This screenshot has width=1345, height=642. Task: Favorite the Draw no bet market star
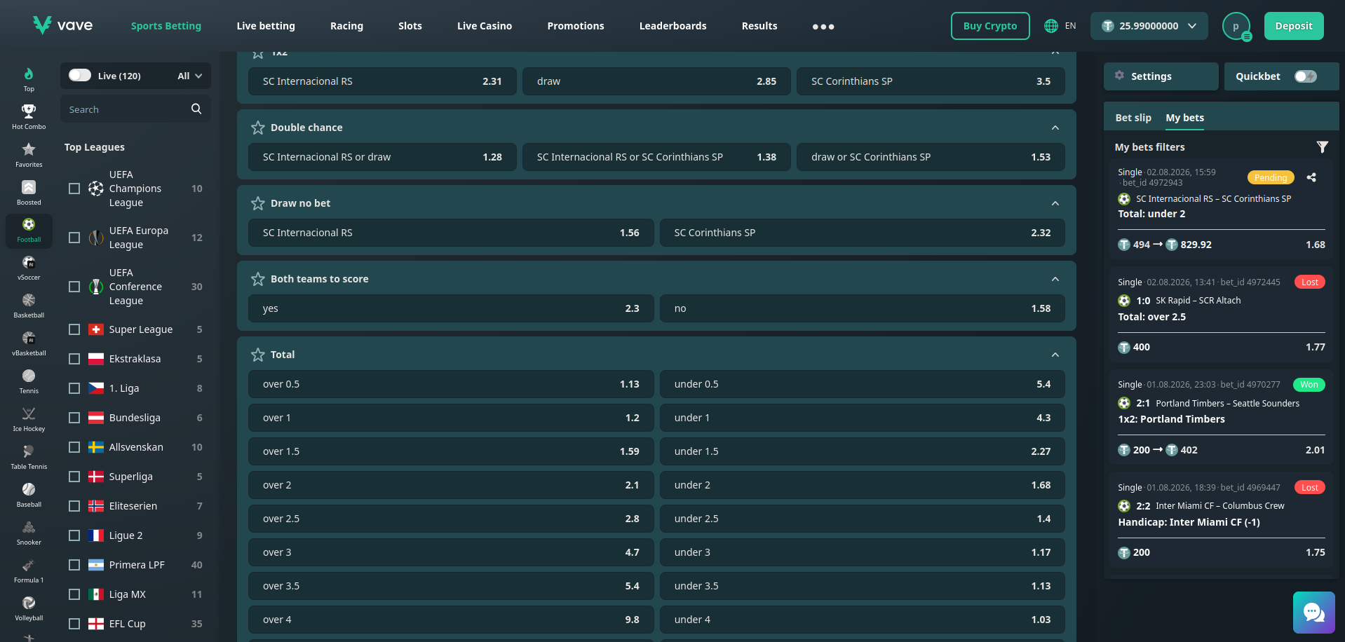click(258, 203)
